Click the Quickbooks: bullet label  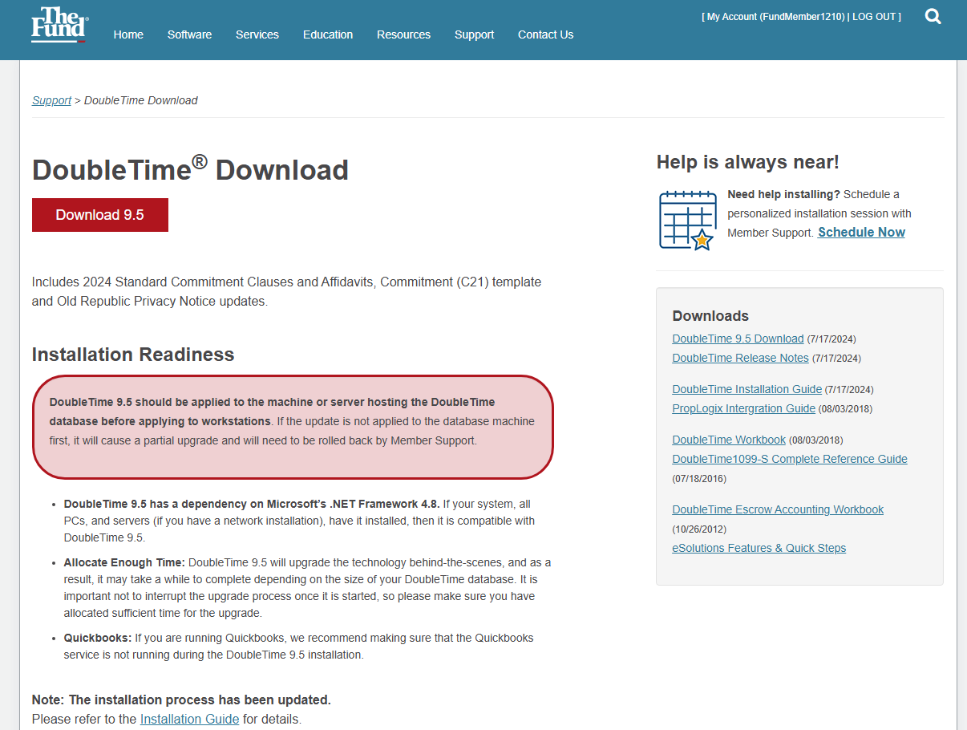tap(98, 638)
